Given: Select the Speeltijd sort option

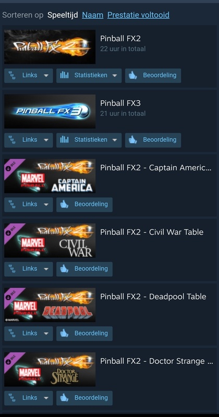Looking at the screenshot, I should click(x=63, y=15).
